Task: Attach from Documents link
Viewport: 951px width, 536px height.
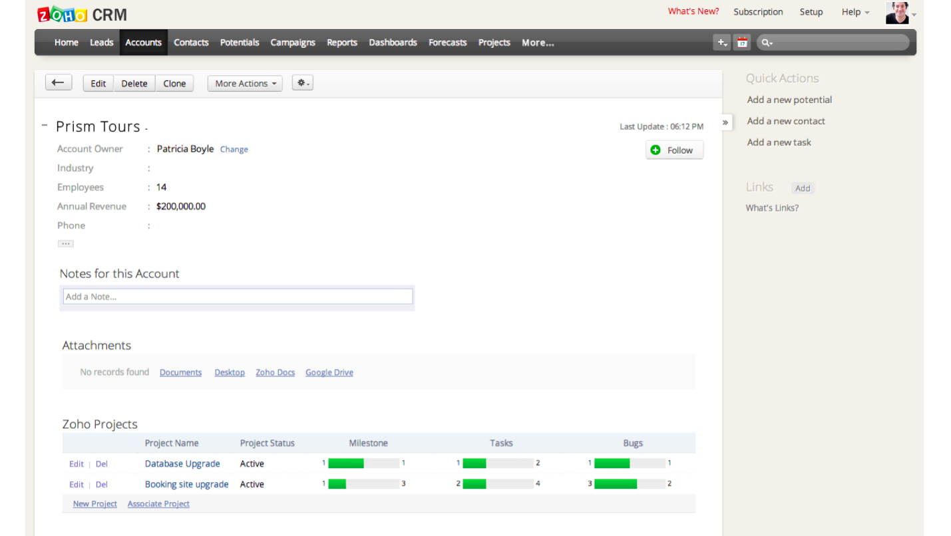Action: point(180,372)
